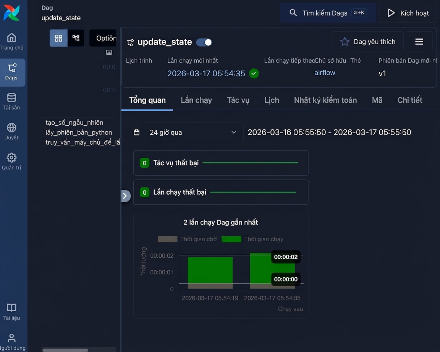Click the keyboard shortcut icon under Options
The width and height of the screenshot is (440, 352).
(109, 52)
